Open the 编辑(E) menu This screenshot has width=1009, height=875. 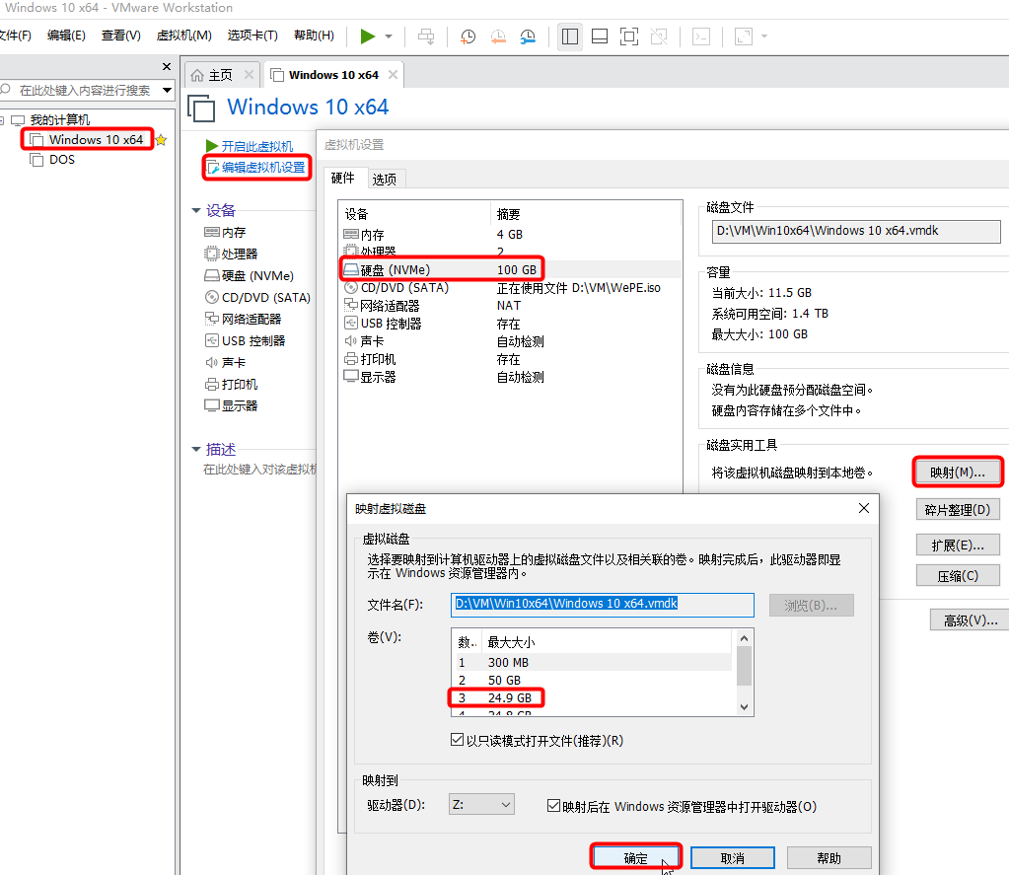[66, 36]
